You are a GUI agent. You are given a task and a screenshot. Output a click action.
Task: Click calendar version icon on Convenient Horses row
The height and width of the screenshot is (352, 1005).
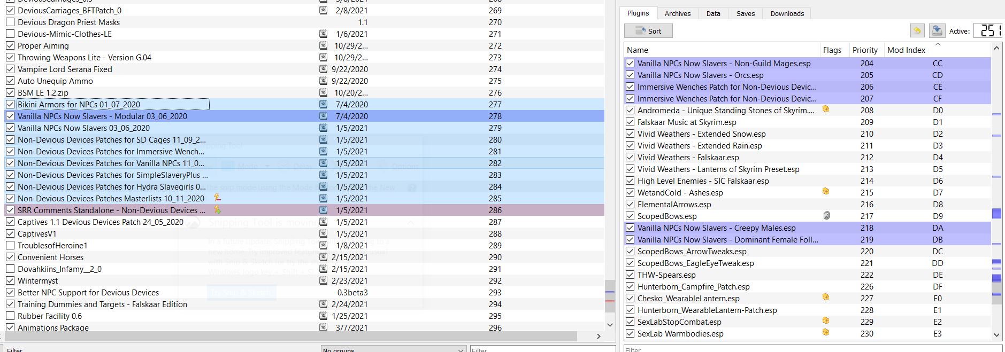point(323,257)
